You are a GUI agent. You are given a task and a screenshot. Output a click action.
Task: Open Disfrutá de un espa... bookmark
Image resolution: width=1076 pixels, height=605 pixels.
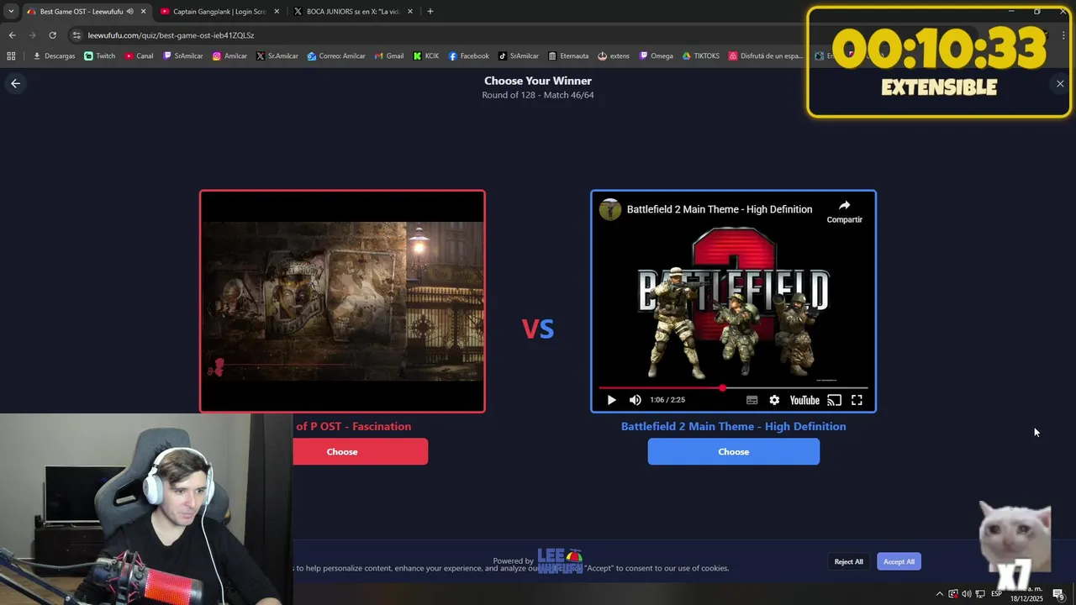click(766, 56)
